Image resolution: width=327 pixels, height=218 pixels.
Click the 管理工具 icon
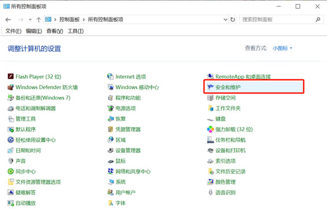[x=11, y=119]
